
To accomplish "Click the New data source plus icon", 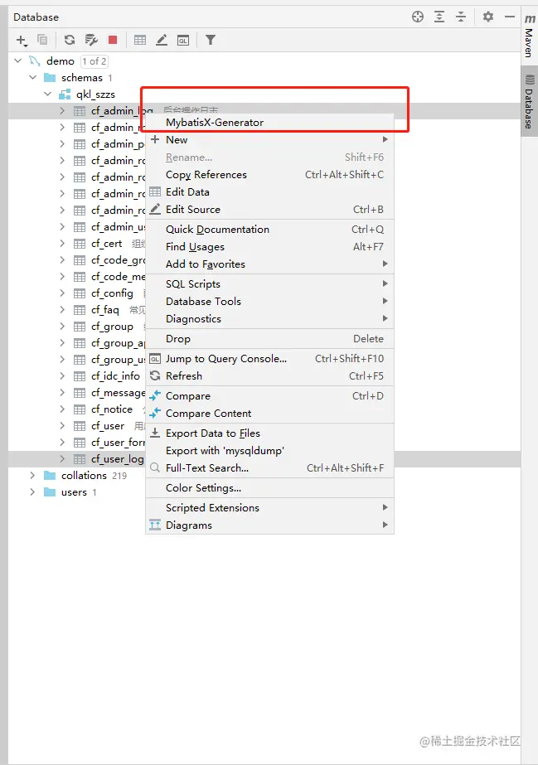I will 22,40.
